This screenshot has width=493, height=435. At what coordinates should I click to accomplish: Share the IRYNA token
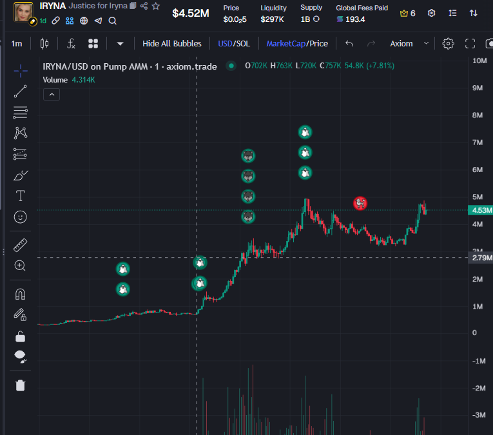[x=144, y=6]
